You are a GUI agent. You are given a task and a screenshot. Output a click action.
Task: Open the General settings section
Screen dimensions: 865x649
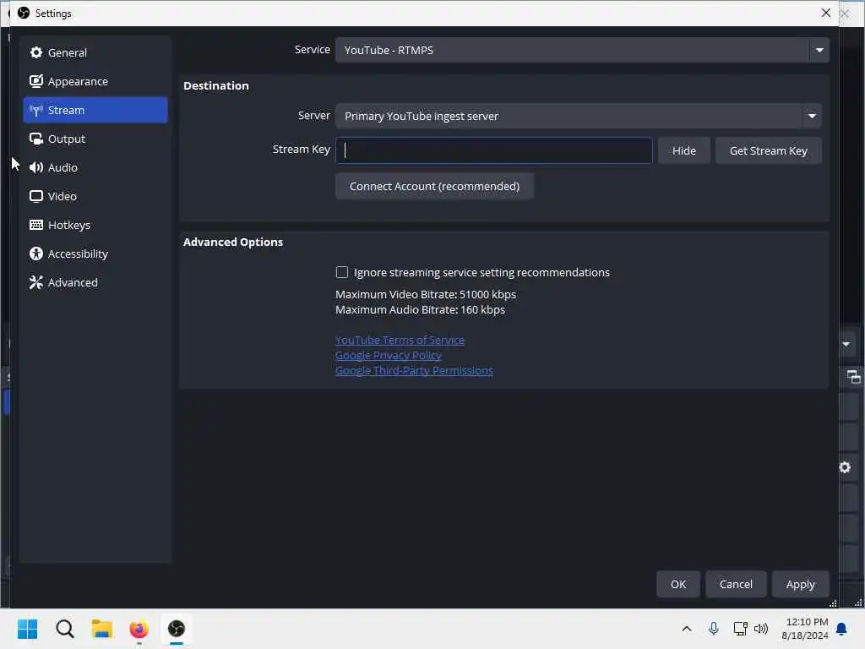95,52
